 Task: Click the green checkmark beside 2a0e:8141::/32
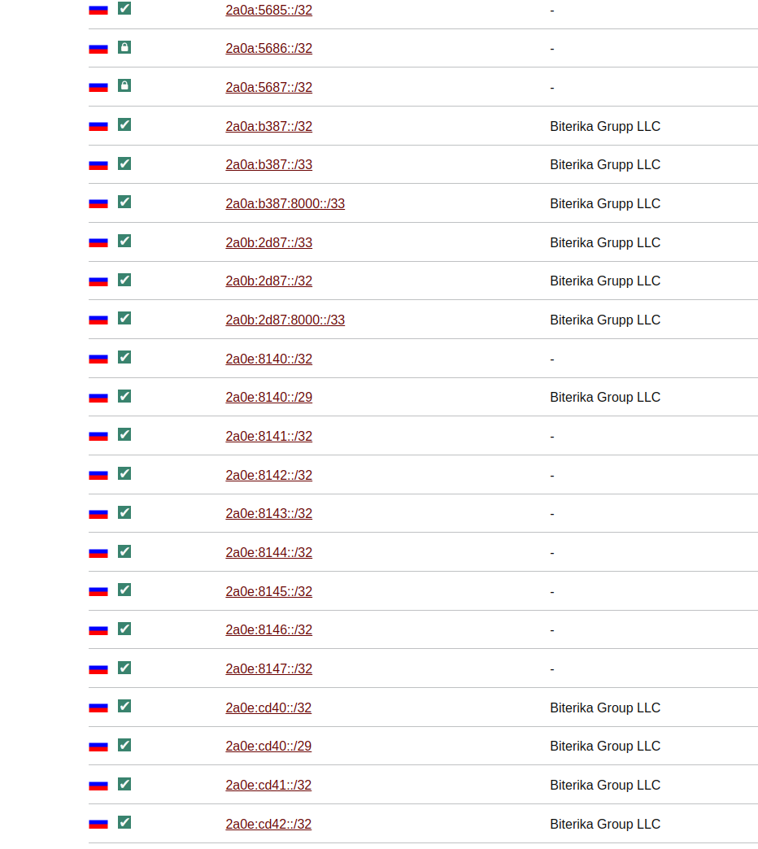pos(124,434)
